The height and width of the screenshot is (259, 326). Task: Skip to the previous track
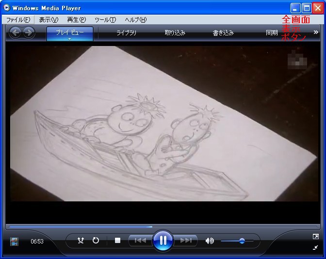click(141, 241)
